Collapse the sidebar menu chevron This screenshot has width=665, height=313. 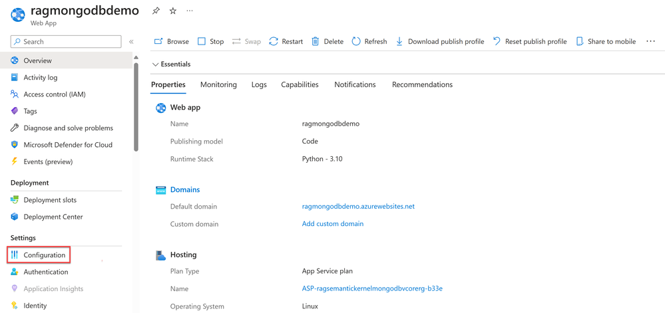tap(131, 41)
